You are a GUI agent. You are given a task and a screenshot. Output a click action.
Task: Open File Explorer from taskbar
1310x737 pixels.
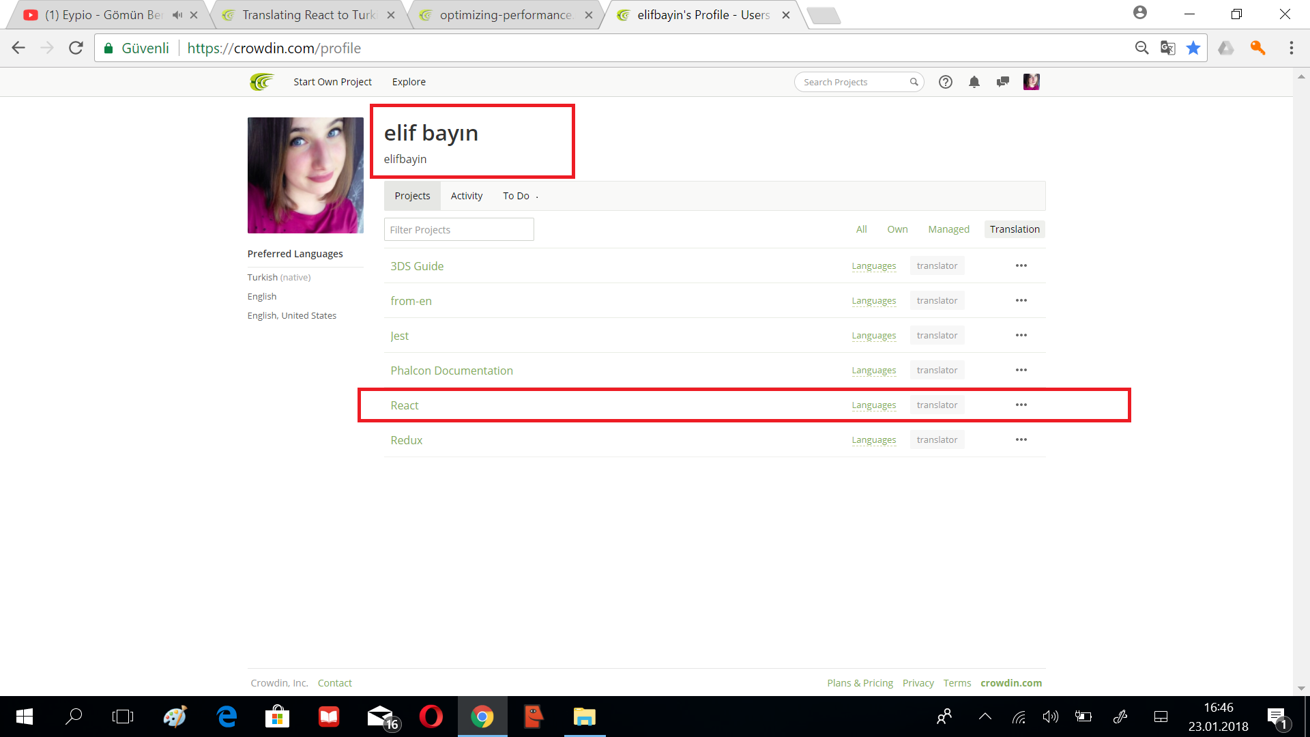click(585, 717)
